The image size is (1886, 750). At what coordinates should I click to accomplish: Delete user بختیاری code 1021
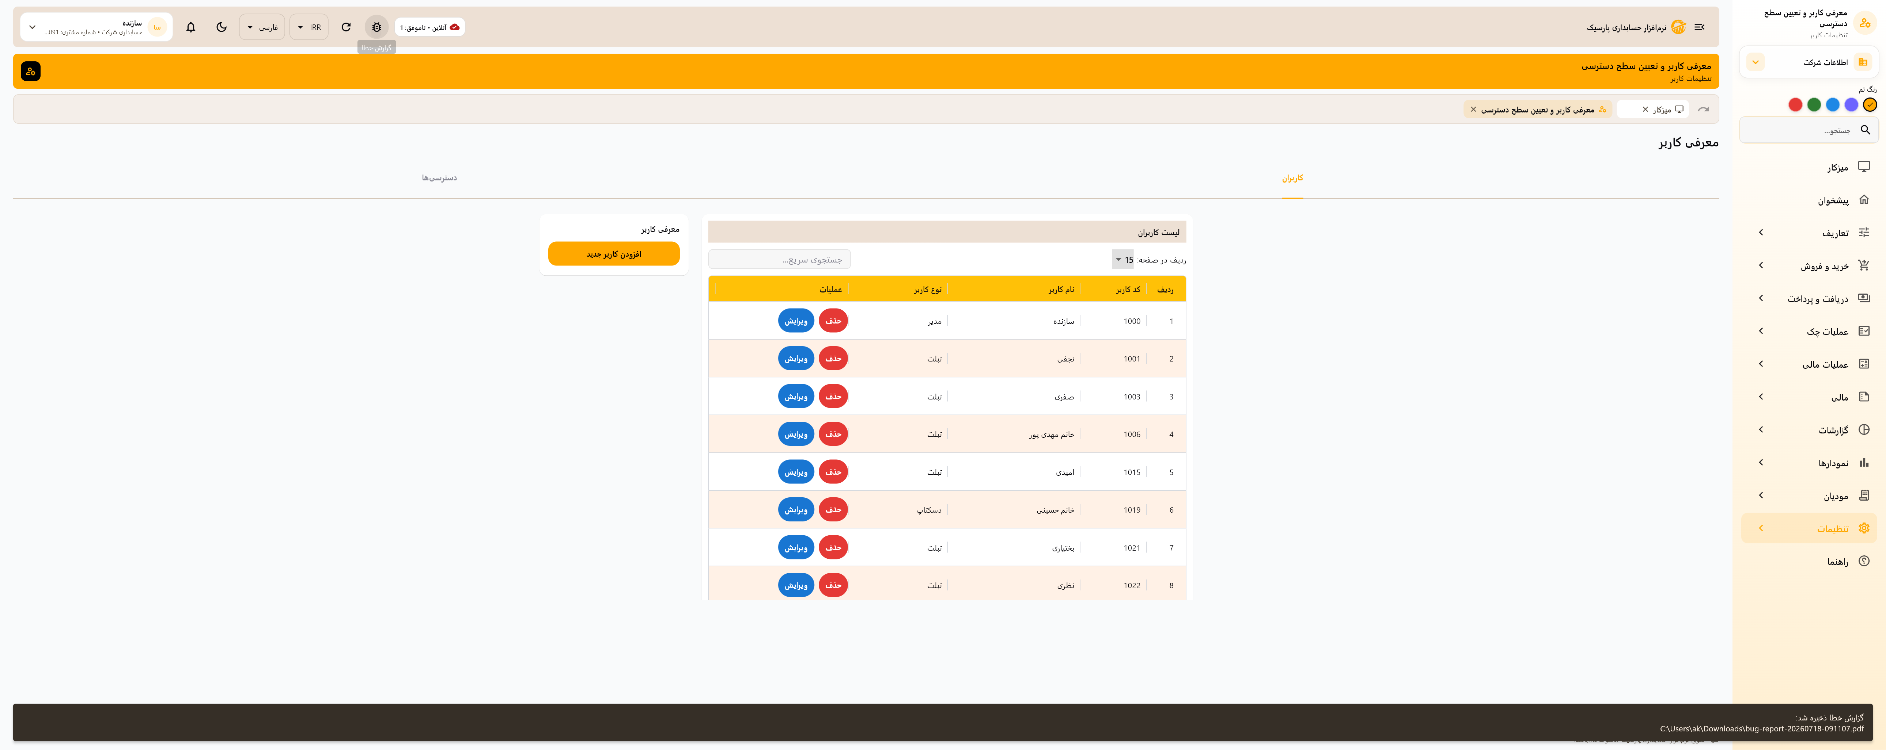tap(833, 547)
